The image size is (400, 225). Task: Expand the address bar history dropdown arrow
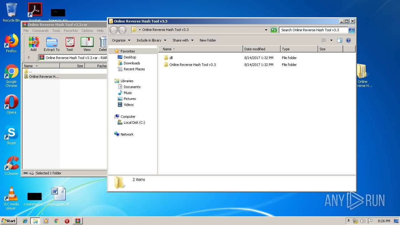pyautogui.click(x=266, y=30)
